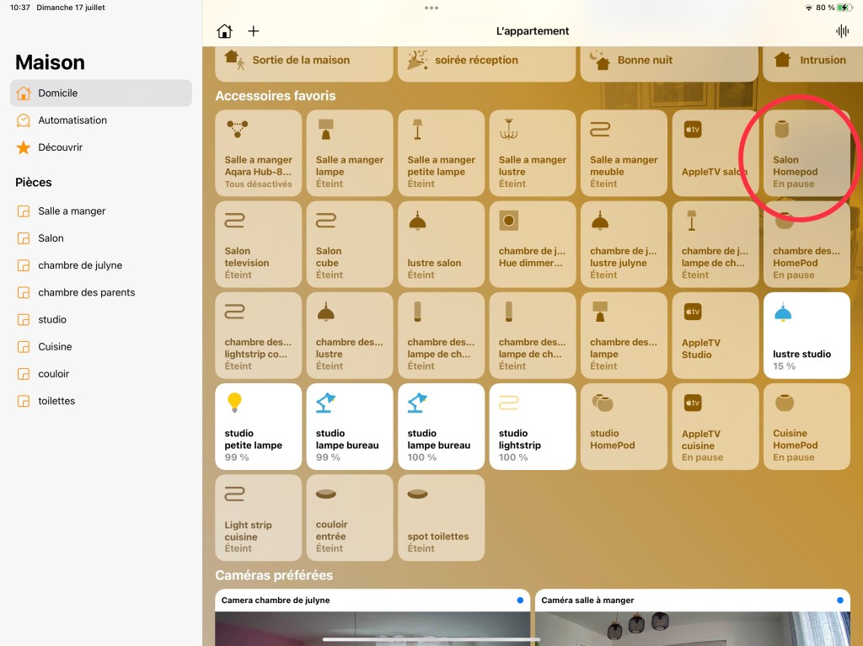The height and width of the screenshot is (646, 863).
Task: Turn on Salle a manger lustre
Action: click(532, 152)
